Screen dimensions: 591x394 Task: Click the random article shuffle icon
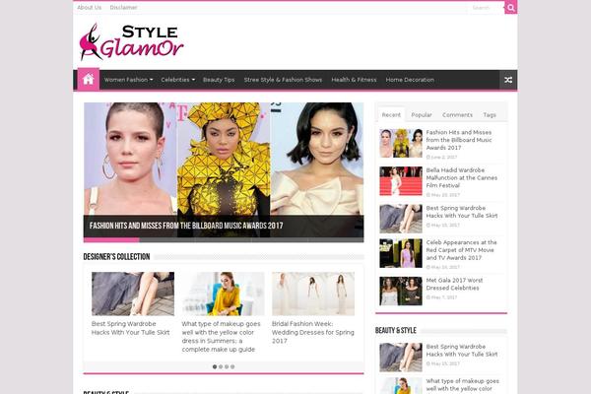tap(508, 80)
